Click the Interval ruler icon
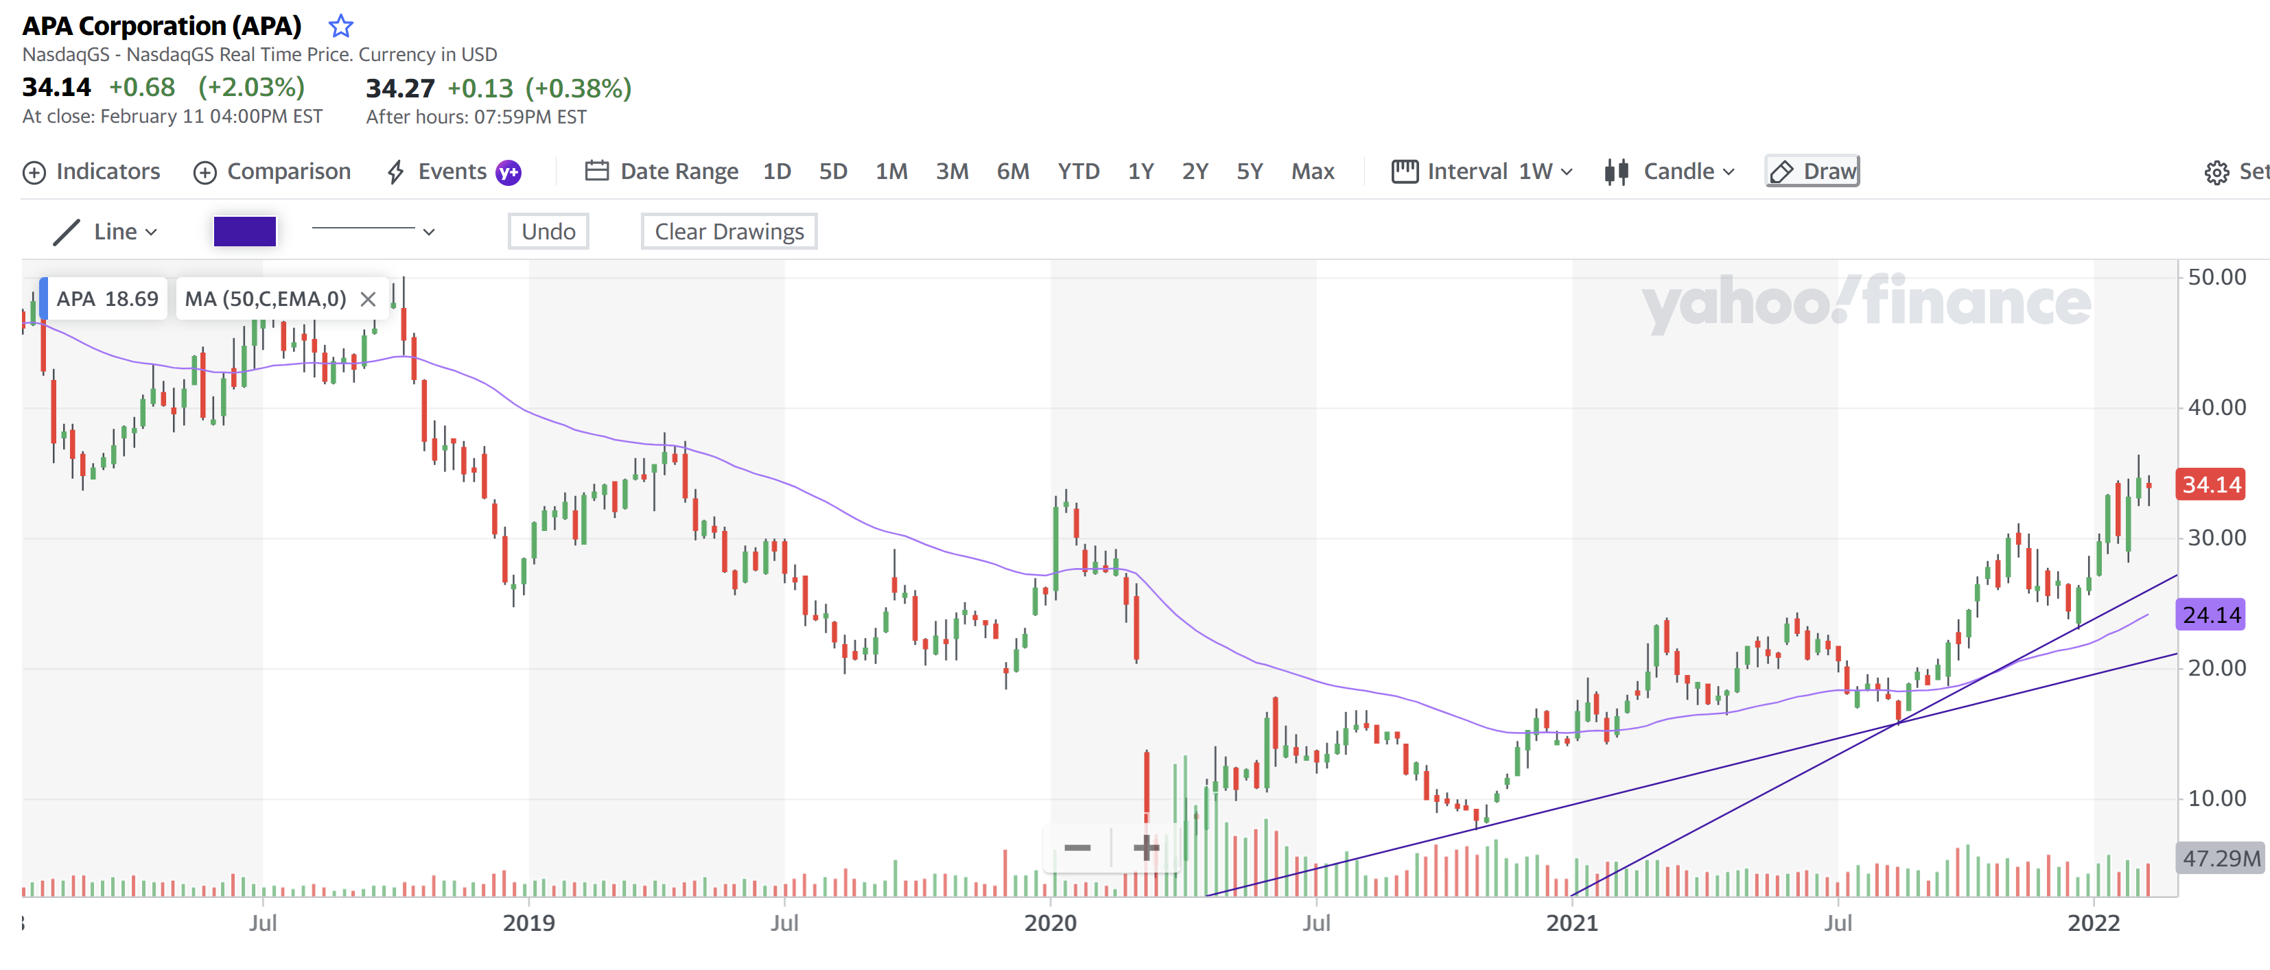The height and width of the screenshot is (970, 2270). tap(1405, 171)
